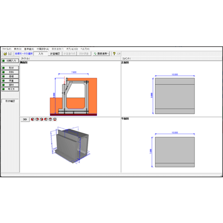Click the 3D view button
Viewport: 223px width, 223px height.
click(x=25, y=119)
